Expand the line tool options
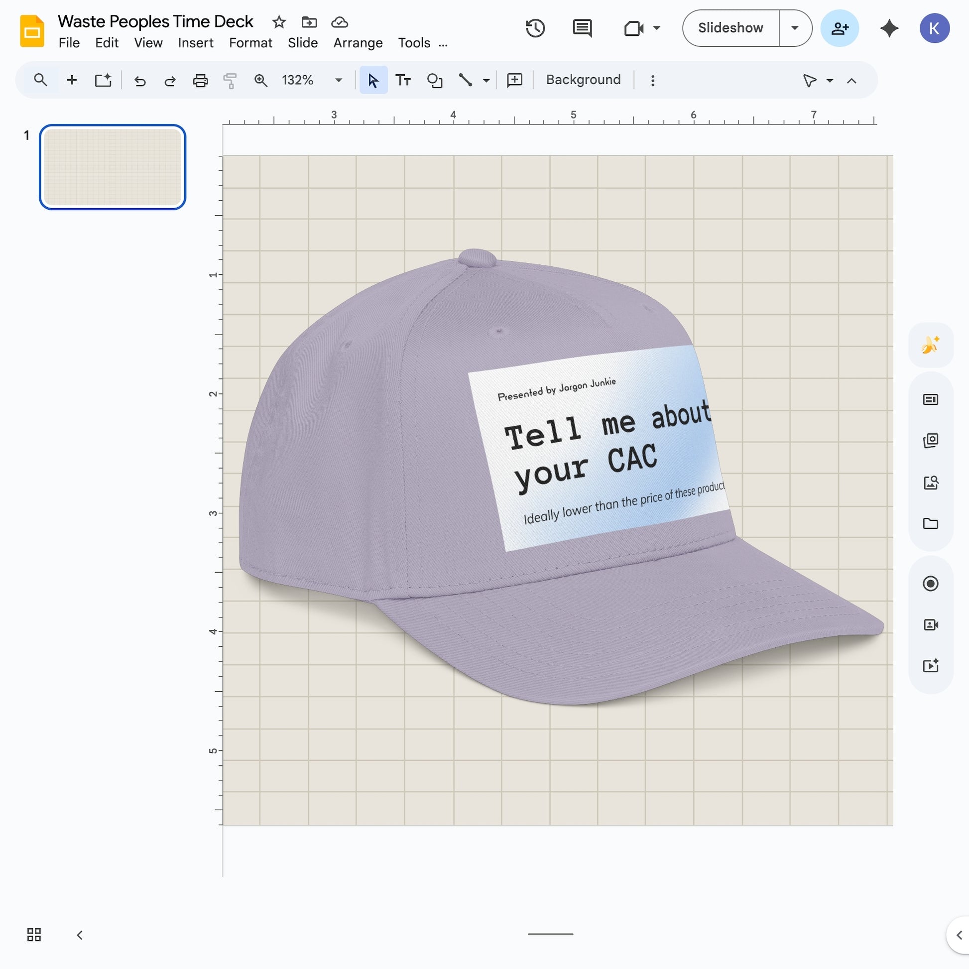 485,80
